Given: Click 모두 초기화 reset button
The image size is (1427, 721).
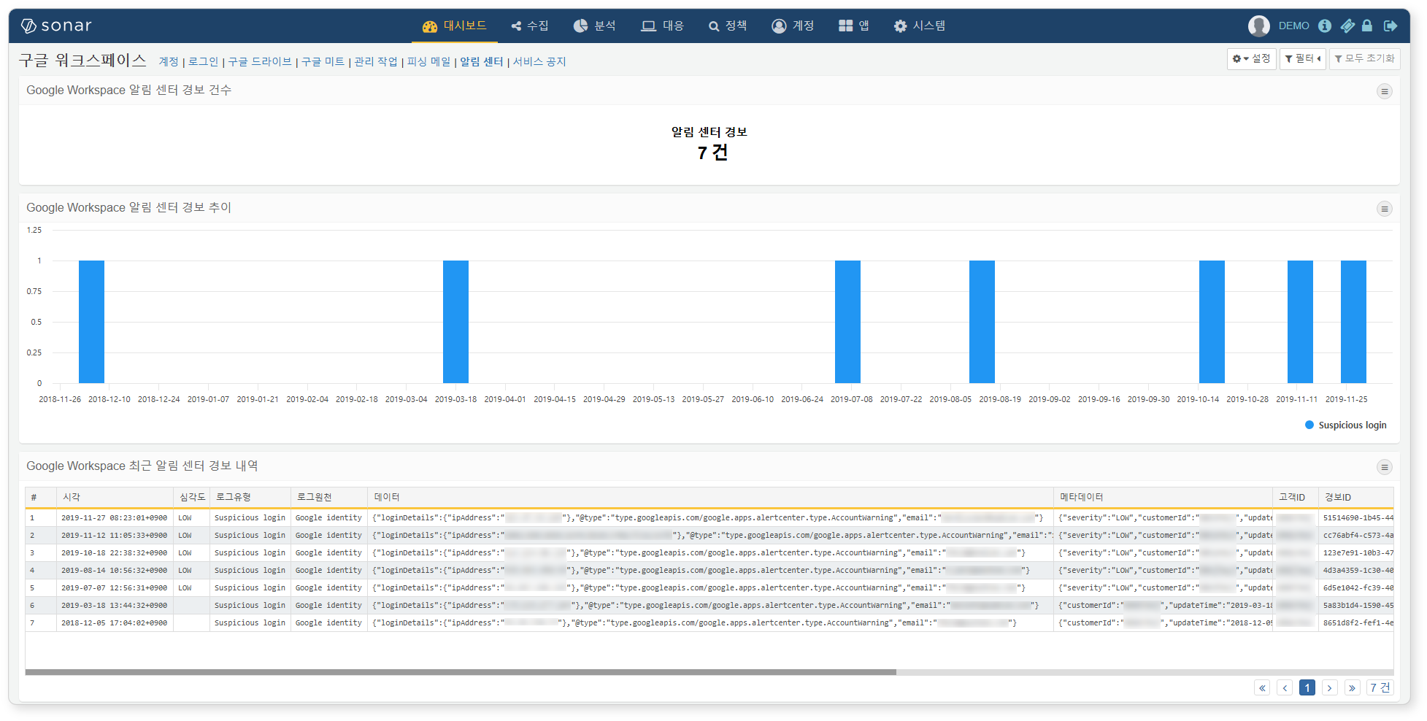Looking at the screenshot, I should click(x=1364, y=58).
